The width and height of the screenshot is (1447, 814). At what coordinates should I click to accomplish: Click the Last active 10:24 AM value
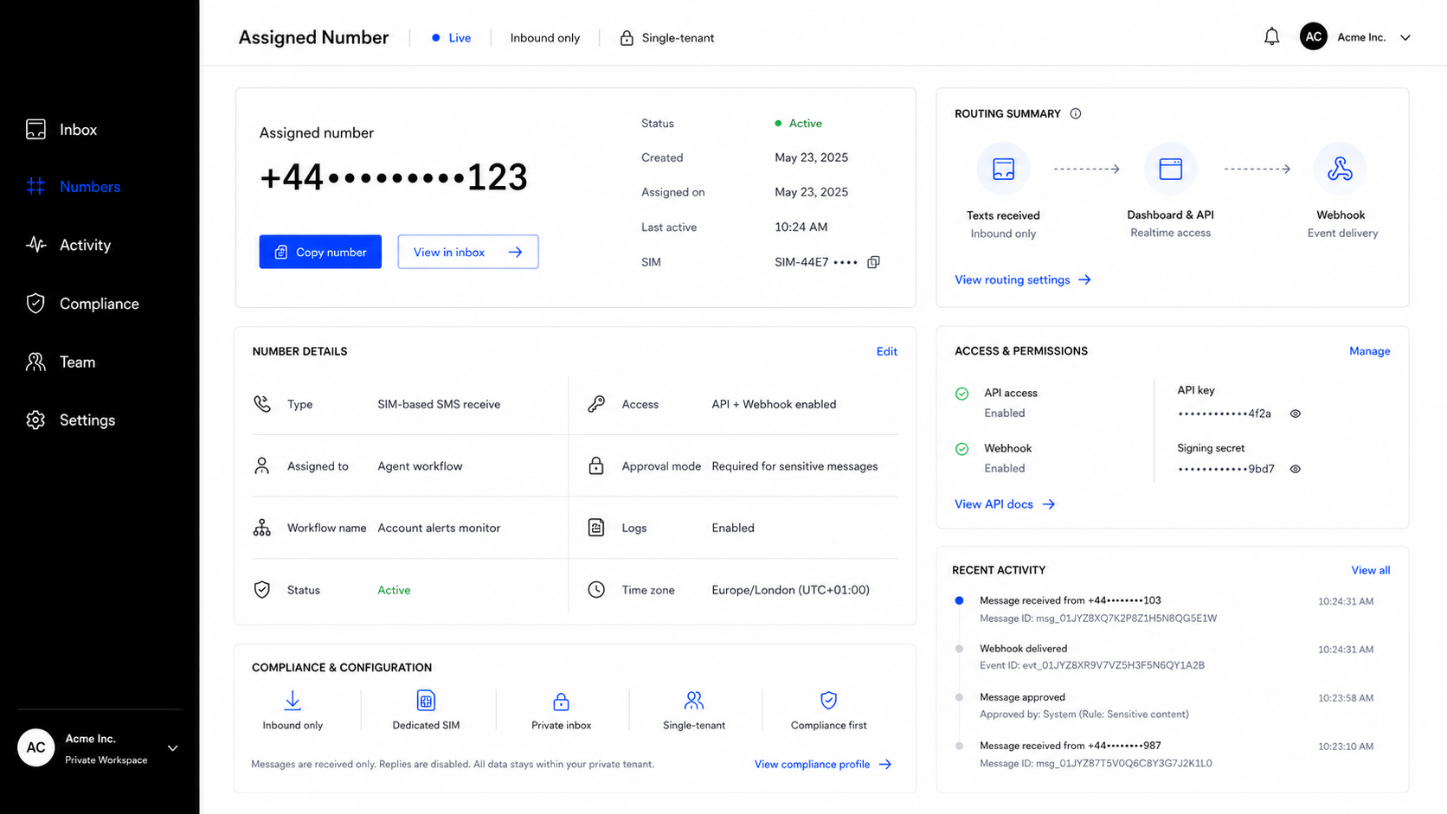[x=801, y=227]
